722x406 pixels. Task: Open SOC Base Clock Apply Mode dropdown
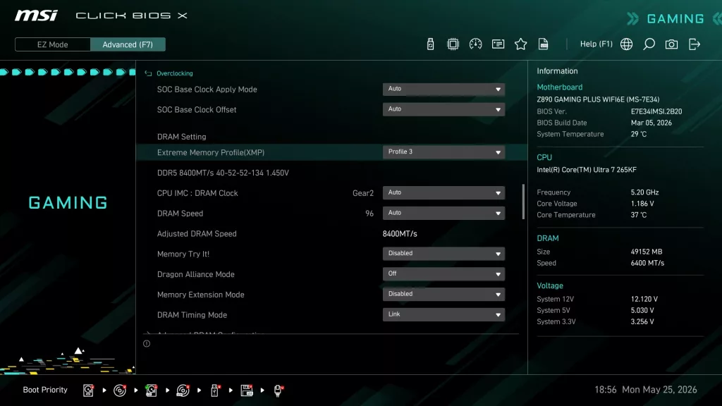(x=443, y=89)
